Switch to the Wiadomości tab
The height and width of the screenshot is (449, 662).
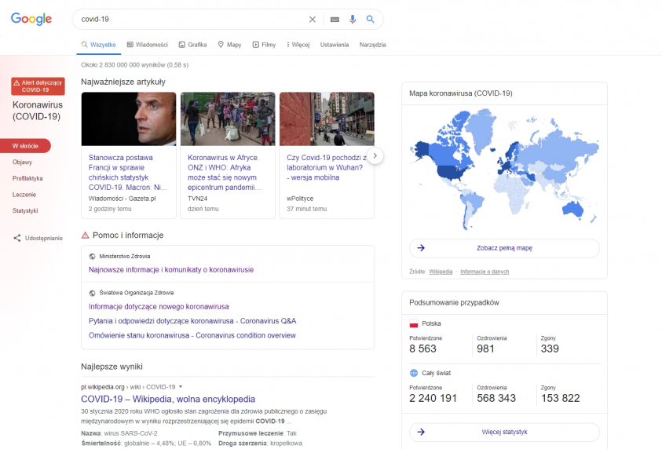click(x=148, y=45)
